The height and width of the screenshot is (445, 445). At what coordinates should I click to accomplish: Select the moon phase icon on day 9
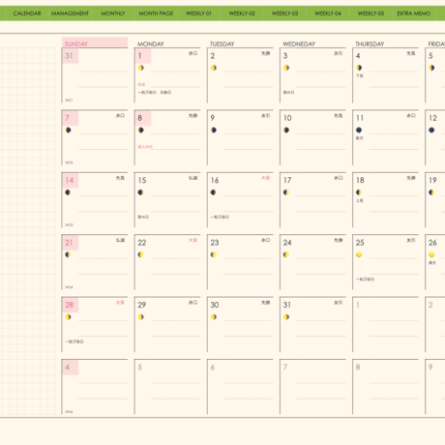pos(214,130)
